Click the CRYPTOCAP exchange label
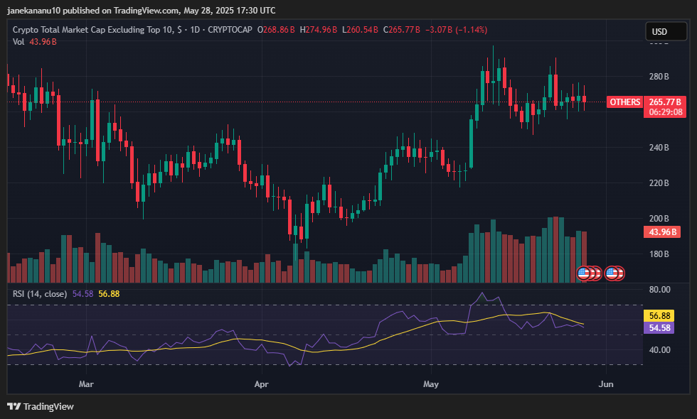The width and height of the screenshot is (697, 419). click(230, 30)
